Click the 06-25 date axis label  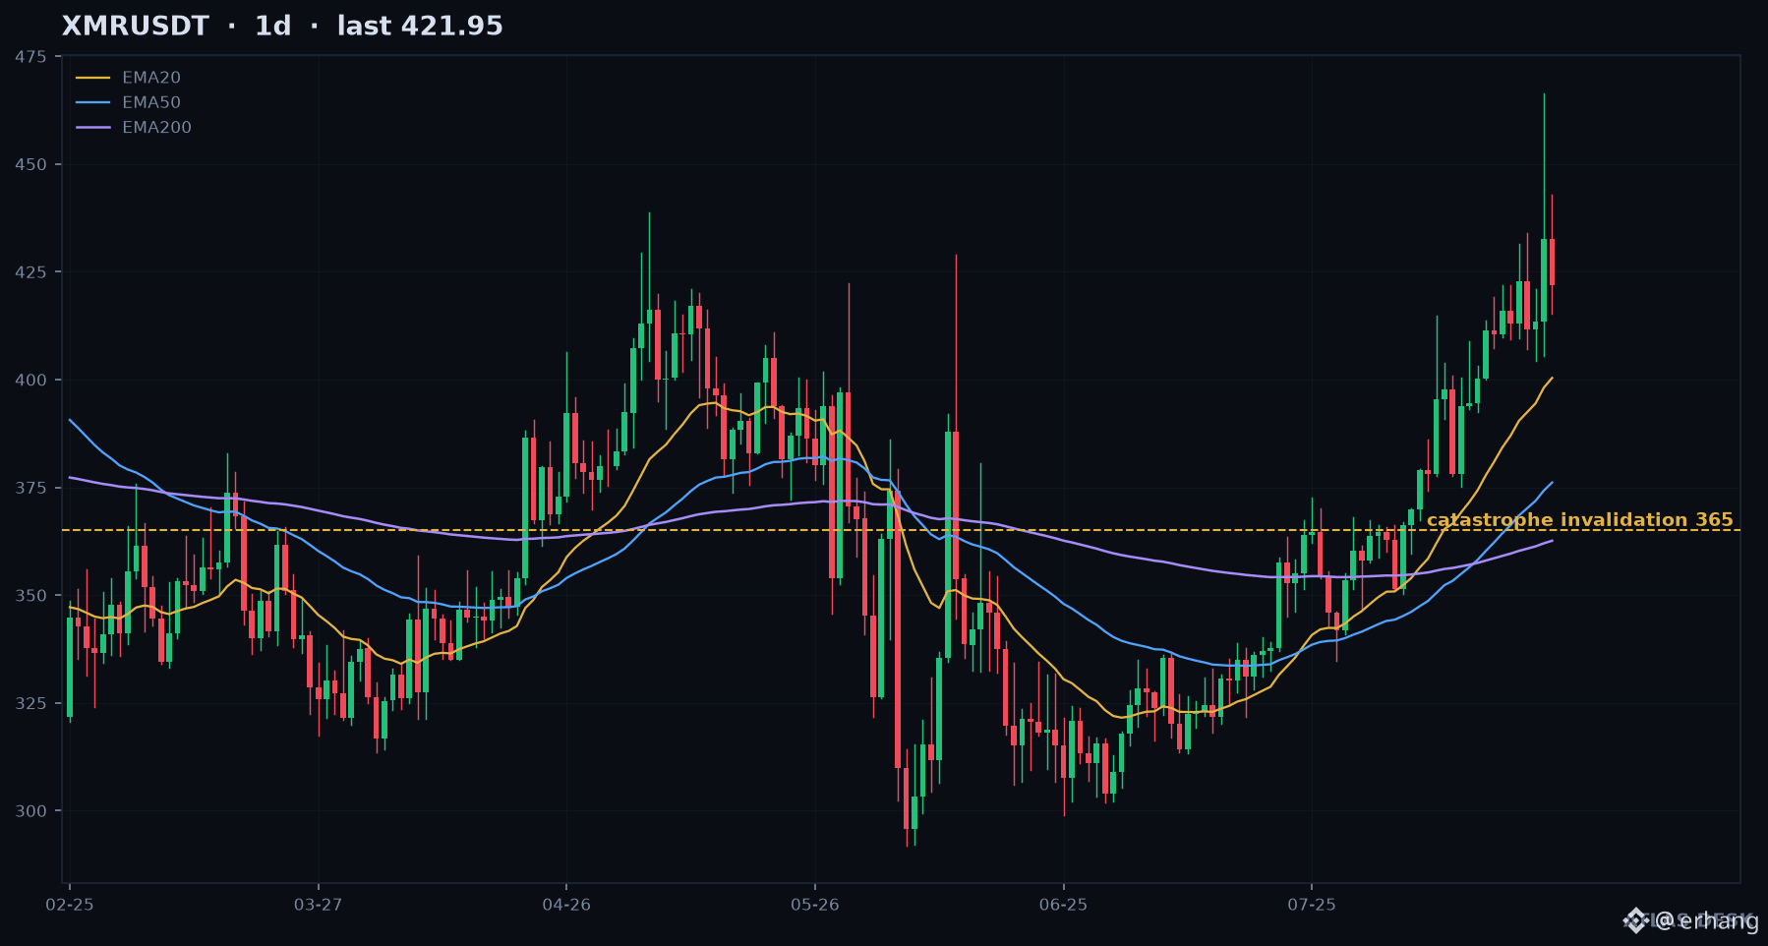[x=1064, y=905]
